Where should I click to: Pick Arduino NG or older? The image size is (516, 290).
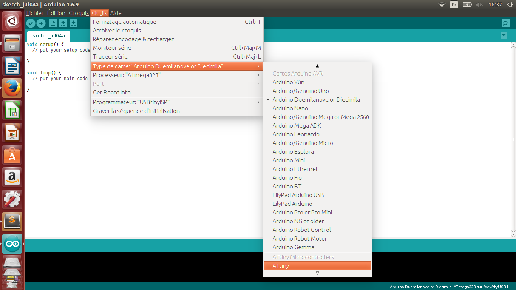[x=317, y=221]
